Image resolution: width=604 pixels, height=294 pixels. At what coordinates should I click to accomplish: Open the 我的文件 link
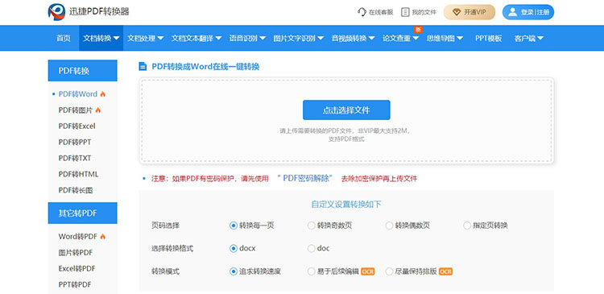pyautogui.click(x=419, y=12)
